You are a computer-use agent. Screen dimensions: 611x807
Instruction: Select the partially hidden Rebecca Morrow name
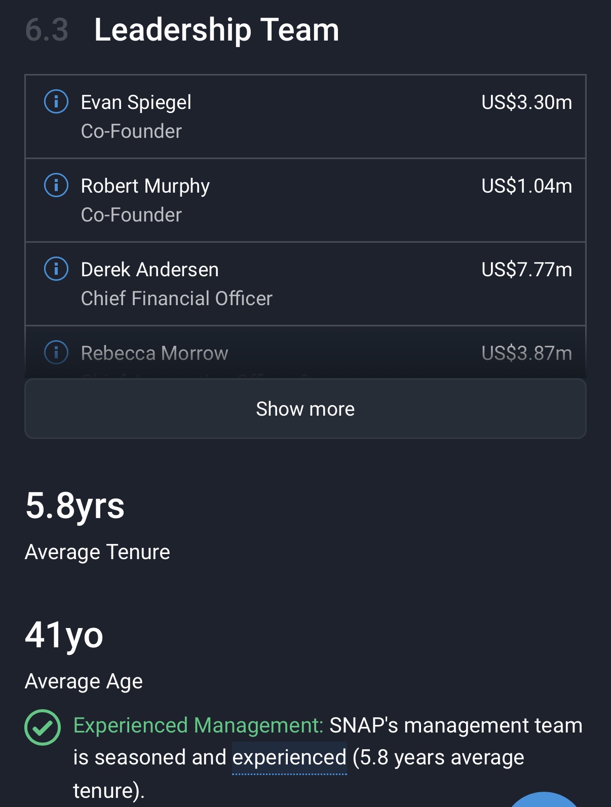(155, 353)
